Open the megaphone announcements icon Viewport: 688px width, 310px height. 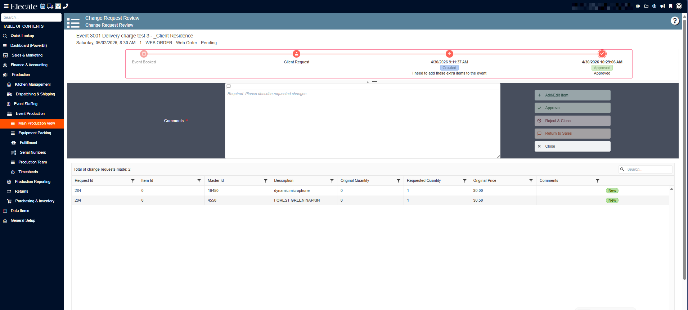tap(662, 6)
